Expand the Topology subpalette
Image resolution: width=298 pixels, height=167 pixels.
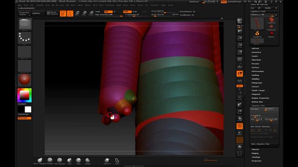click(x=256, y=157)
